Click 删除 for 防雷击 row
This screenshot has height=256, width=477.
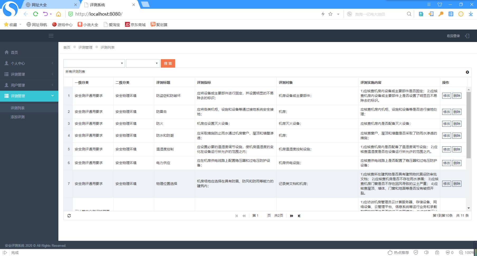tap(457, 112)
